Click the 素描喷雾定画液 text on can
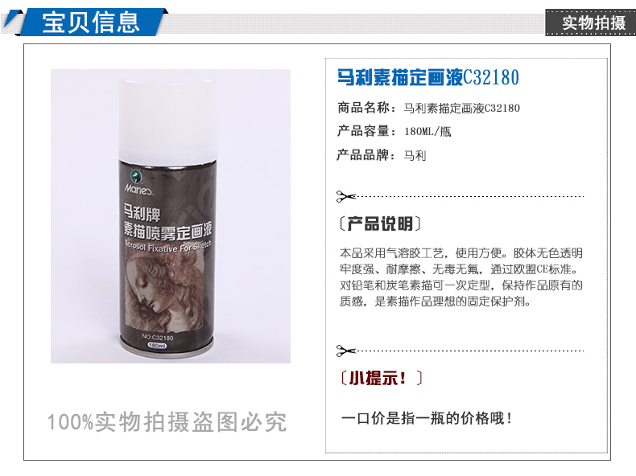 coord(167,231)
